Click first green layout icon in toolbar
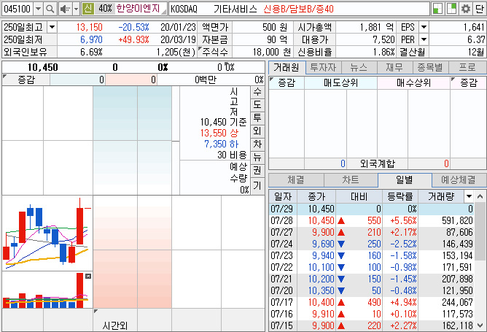The image size is (487, 332). 437,9
